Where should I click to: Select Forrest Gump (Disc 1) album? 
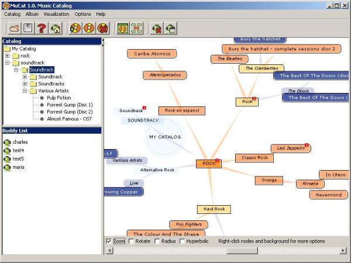[x=70, y=105]
